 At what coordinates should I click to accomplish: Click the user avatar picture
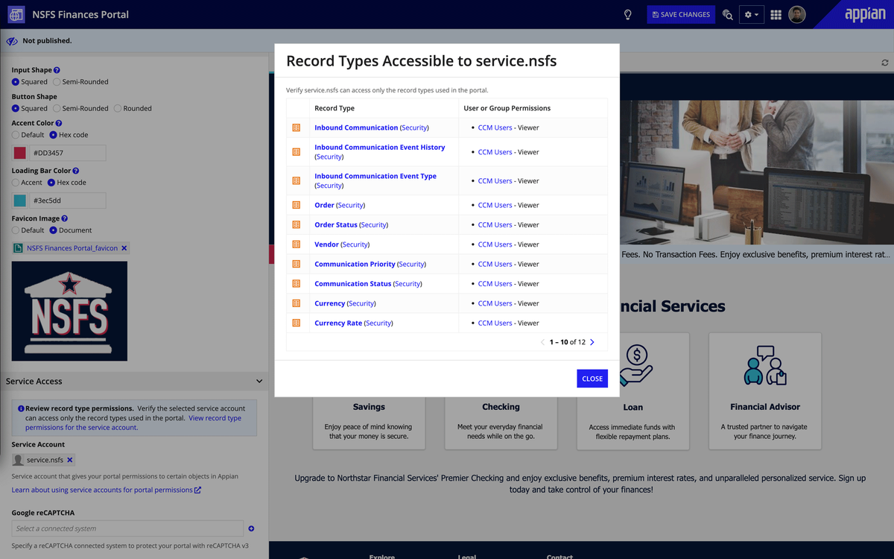point(796,14)
